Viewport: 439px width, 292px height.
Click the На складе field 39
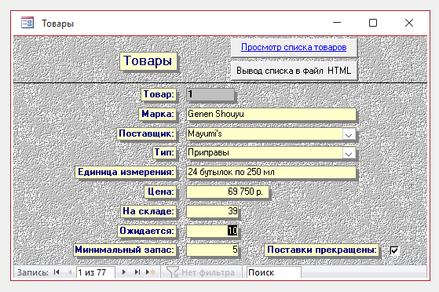[x=212, y=211]
